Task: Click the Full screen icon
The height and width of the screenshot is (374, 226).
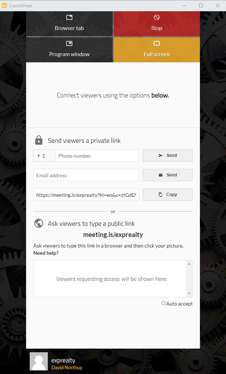Action: click(156, 43)
